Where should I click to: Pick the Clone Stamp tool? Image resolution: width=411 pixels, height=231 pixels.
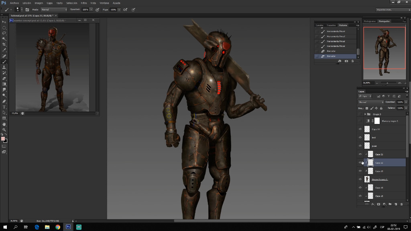4,67
